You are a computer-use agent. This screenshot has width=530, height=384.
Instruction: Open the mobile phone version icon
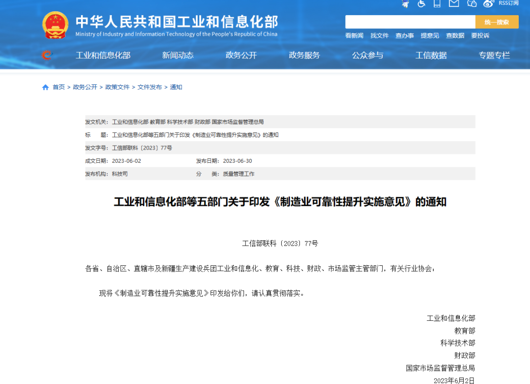[x=437, y=3]
